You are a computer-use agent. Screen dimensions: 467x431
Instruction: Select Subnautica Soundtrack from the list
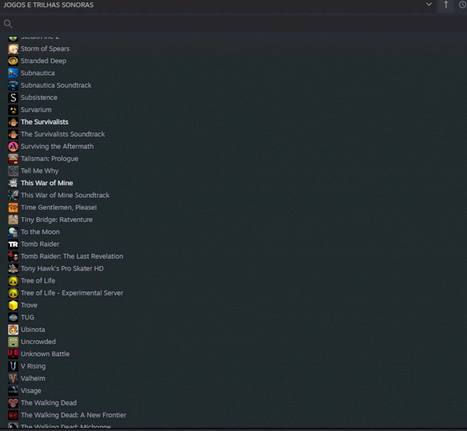(56, 85)
